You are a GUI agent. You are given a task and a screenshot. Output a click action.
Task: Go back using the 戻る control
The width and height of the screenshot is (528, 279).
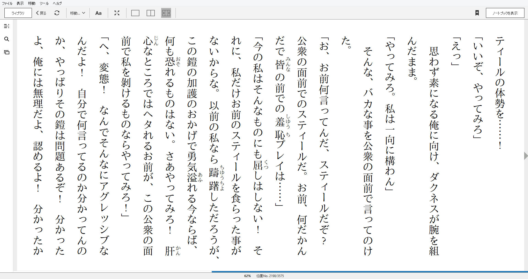pos(40,13)
